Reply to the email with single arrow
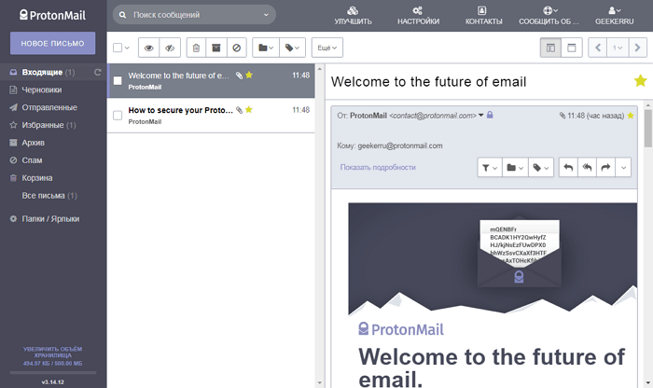 [568, 168]
